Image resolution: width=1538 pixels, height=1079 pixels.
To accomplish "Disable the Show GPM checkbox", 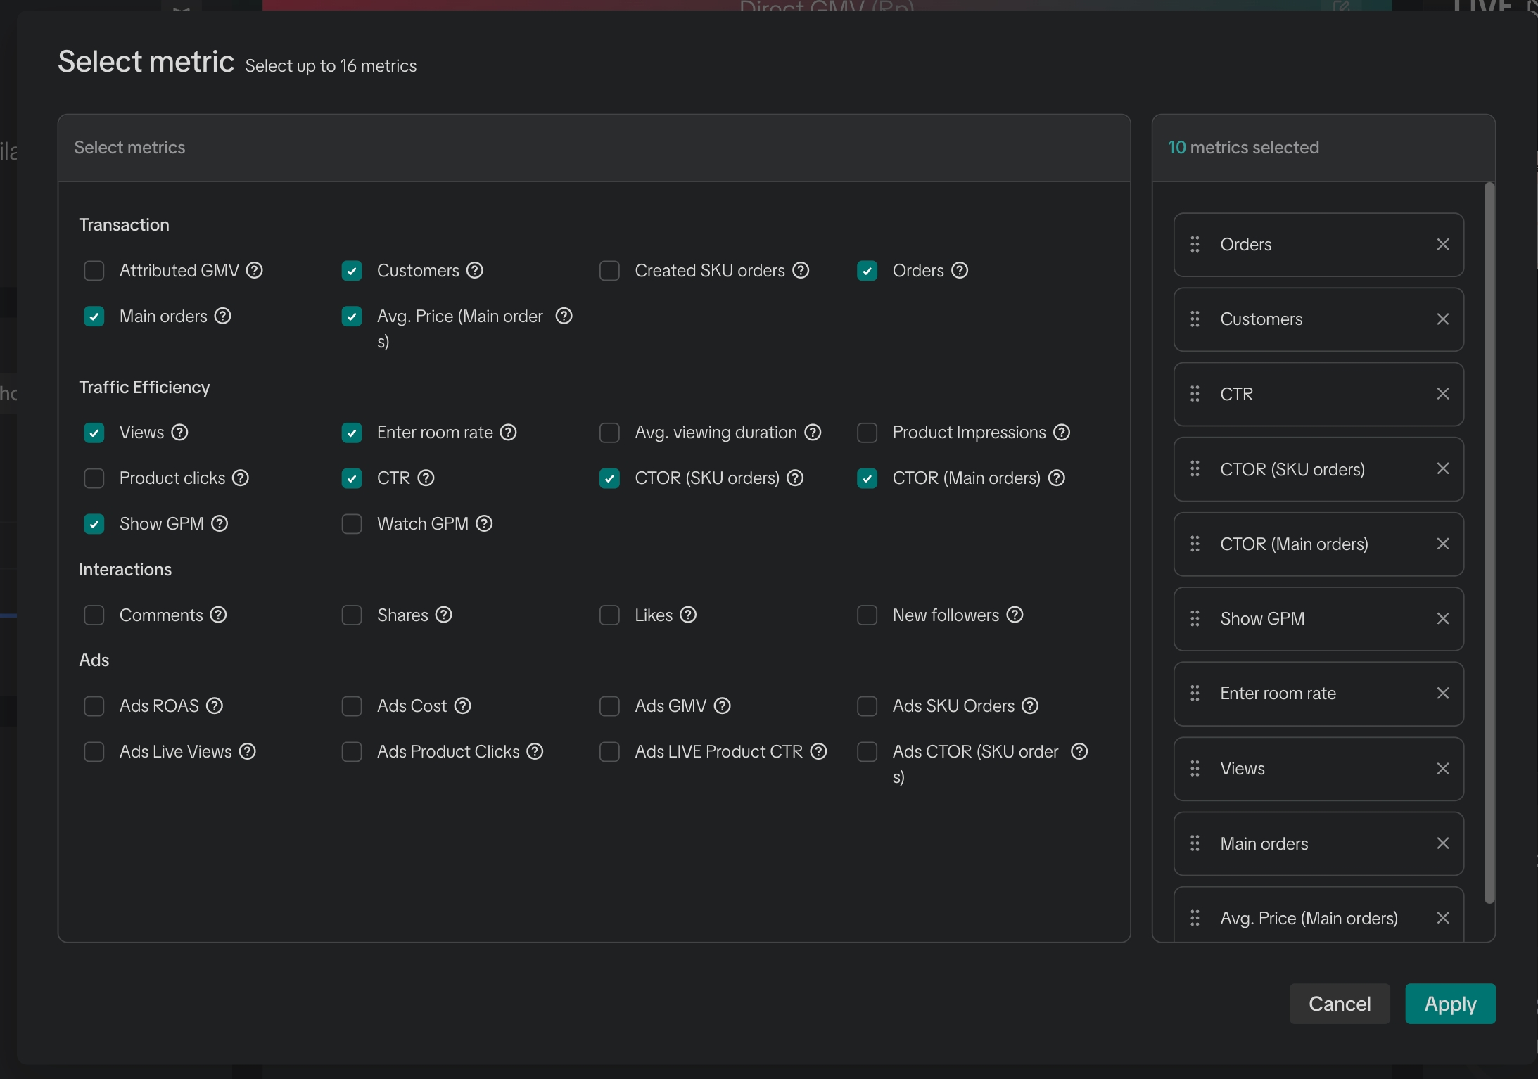I will pyautogui.click(x=94, y=524).
